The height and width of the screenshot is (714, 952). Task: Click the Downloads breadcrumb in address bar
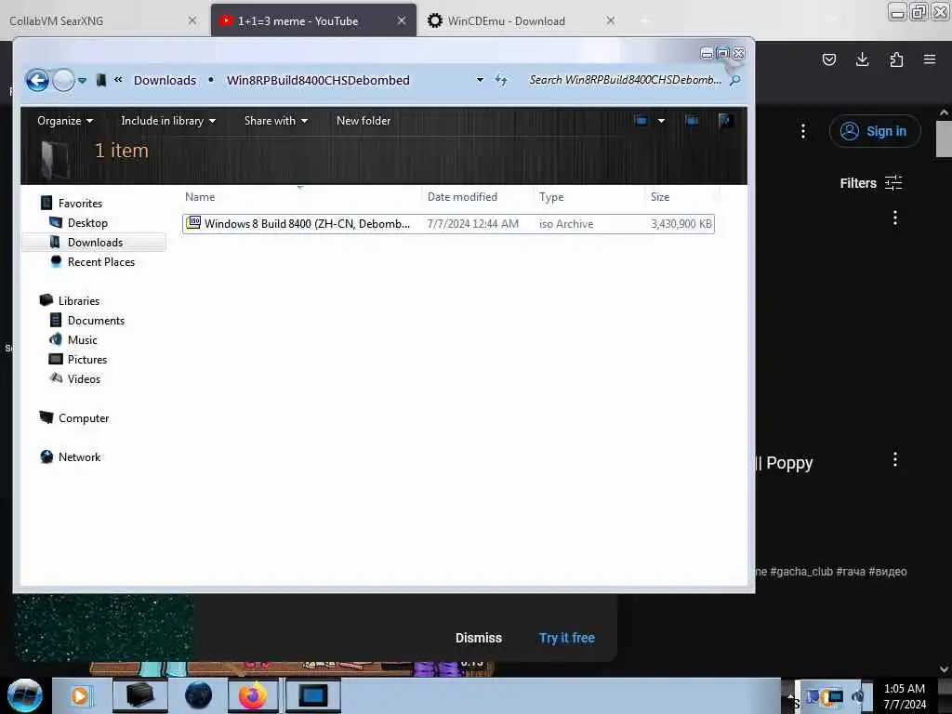[x=165, y=80]
